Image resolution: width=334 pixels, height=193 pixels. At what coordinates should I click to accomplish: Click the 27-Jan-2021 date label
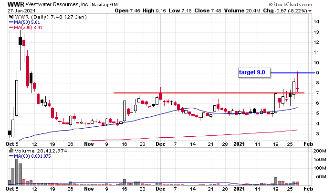point(21,10)
